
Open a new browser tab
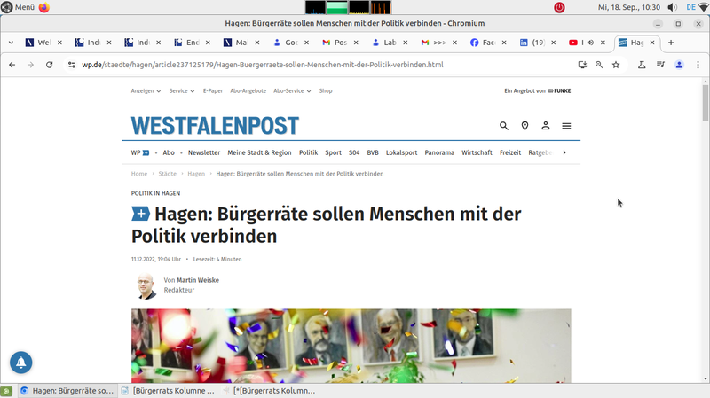tap(671, 43)
